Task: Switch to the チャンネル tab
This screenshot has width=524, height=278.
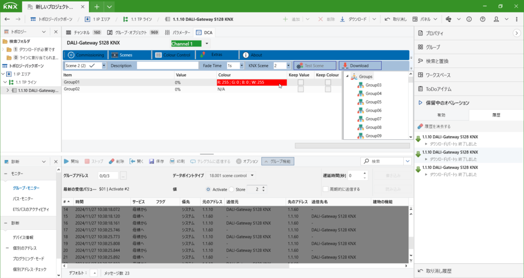Action: pyautogui.click(x=83, y=32)
